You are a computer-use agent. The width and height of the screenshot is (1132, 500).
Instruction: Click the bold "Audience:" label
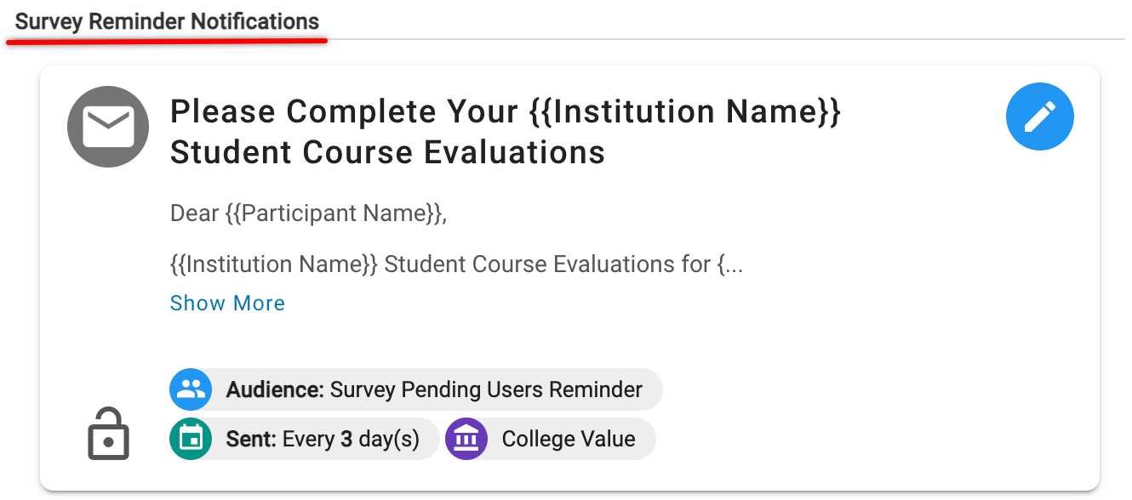[x=275, y=389]
